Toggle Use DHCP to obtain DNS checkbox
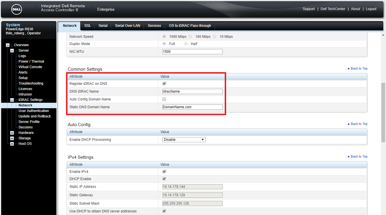The width and height of the screenshot is (386, 215). pos(164,211)
